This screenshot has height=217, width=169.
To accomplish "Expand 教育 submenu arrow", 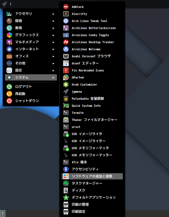I will click(54, 28).
